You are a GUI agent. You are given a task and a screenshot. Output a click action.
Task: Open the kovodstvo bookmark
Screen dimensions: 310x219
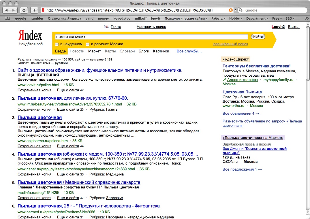pyautogui.click(x=122, y=18)
